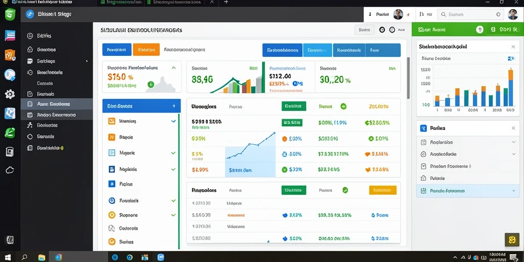Switch to the light blue second tab

[317, 50]
